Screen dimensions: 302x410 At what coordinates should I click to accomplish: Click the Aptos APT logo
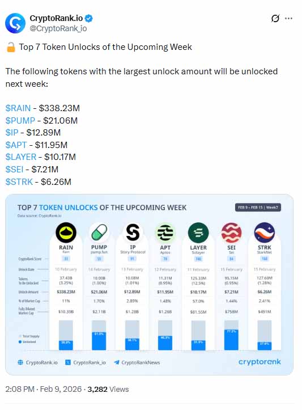[x=165, y=233]
